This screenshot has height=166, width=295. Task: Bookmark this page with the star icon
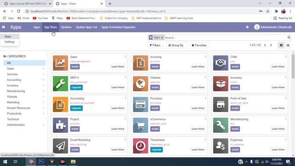(268, 11)
